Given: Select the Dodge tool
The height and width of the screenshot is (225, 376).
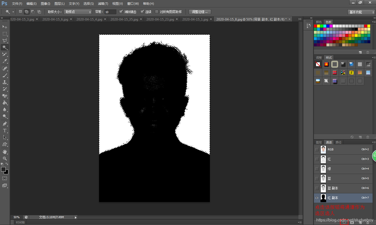Looking at the screenshot, I should point(5,116).
